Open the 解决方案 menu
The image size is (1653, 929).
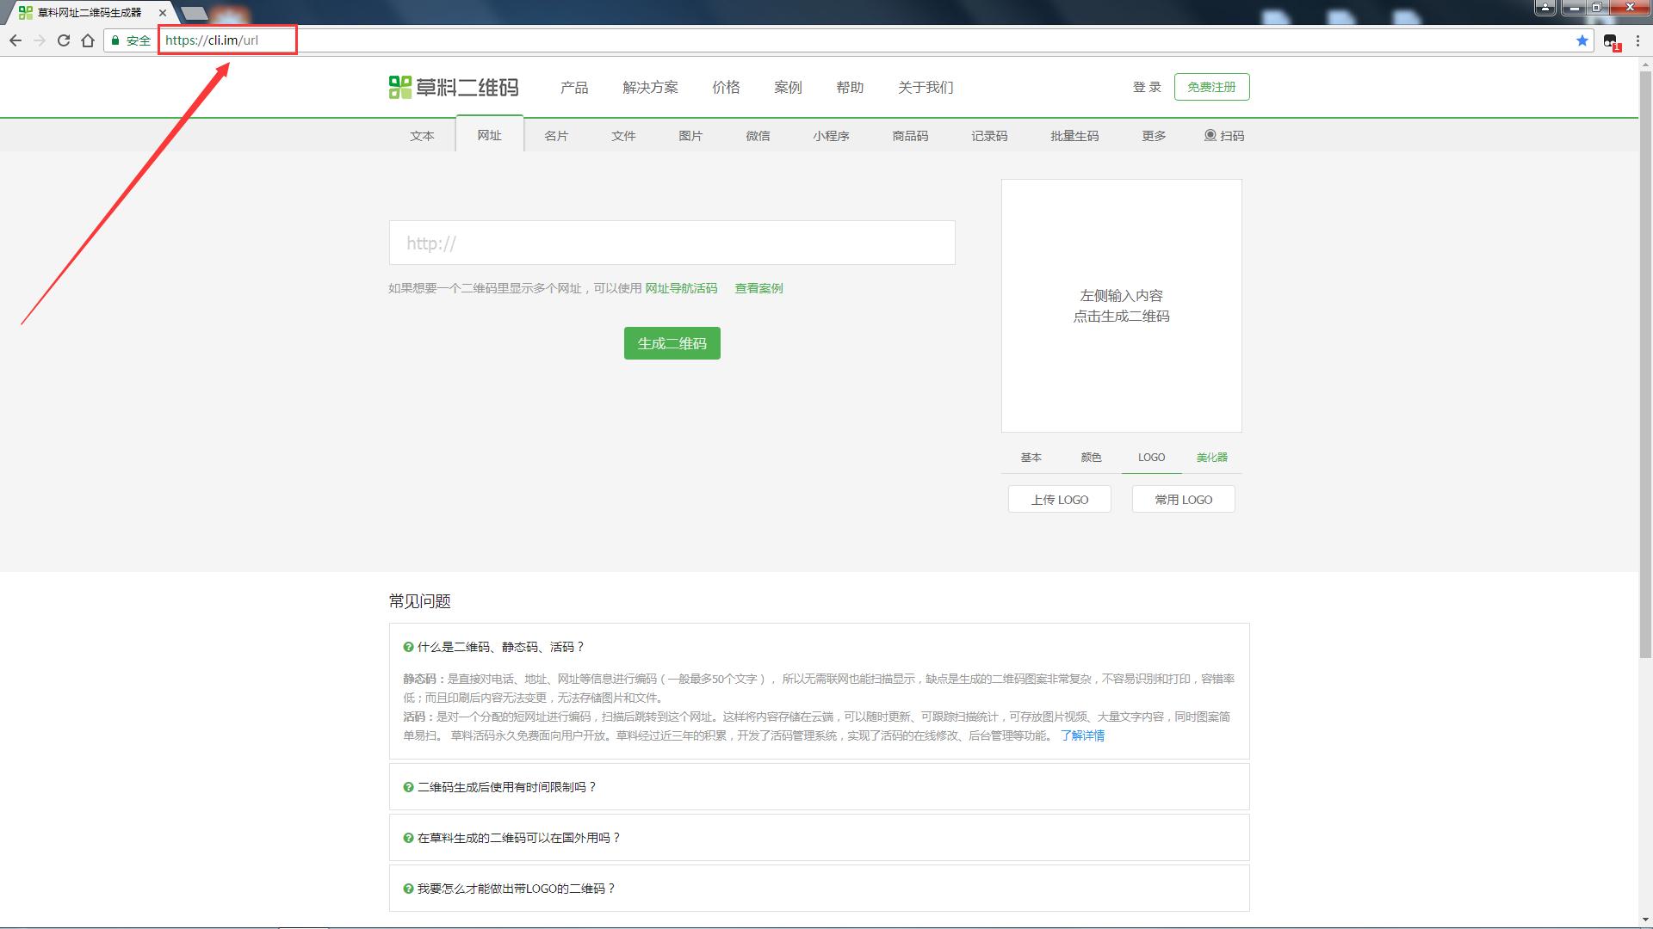(650, 87)
